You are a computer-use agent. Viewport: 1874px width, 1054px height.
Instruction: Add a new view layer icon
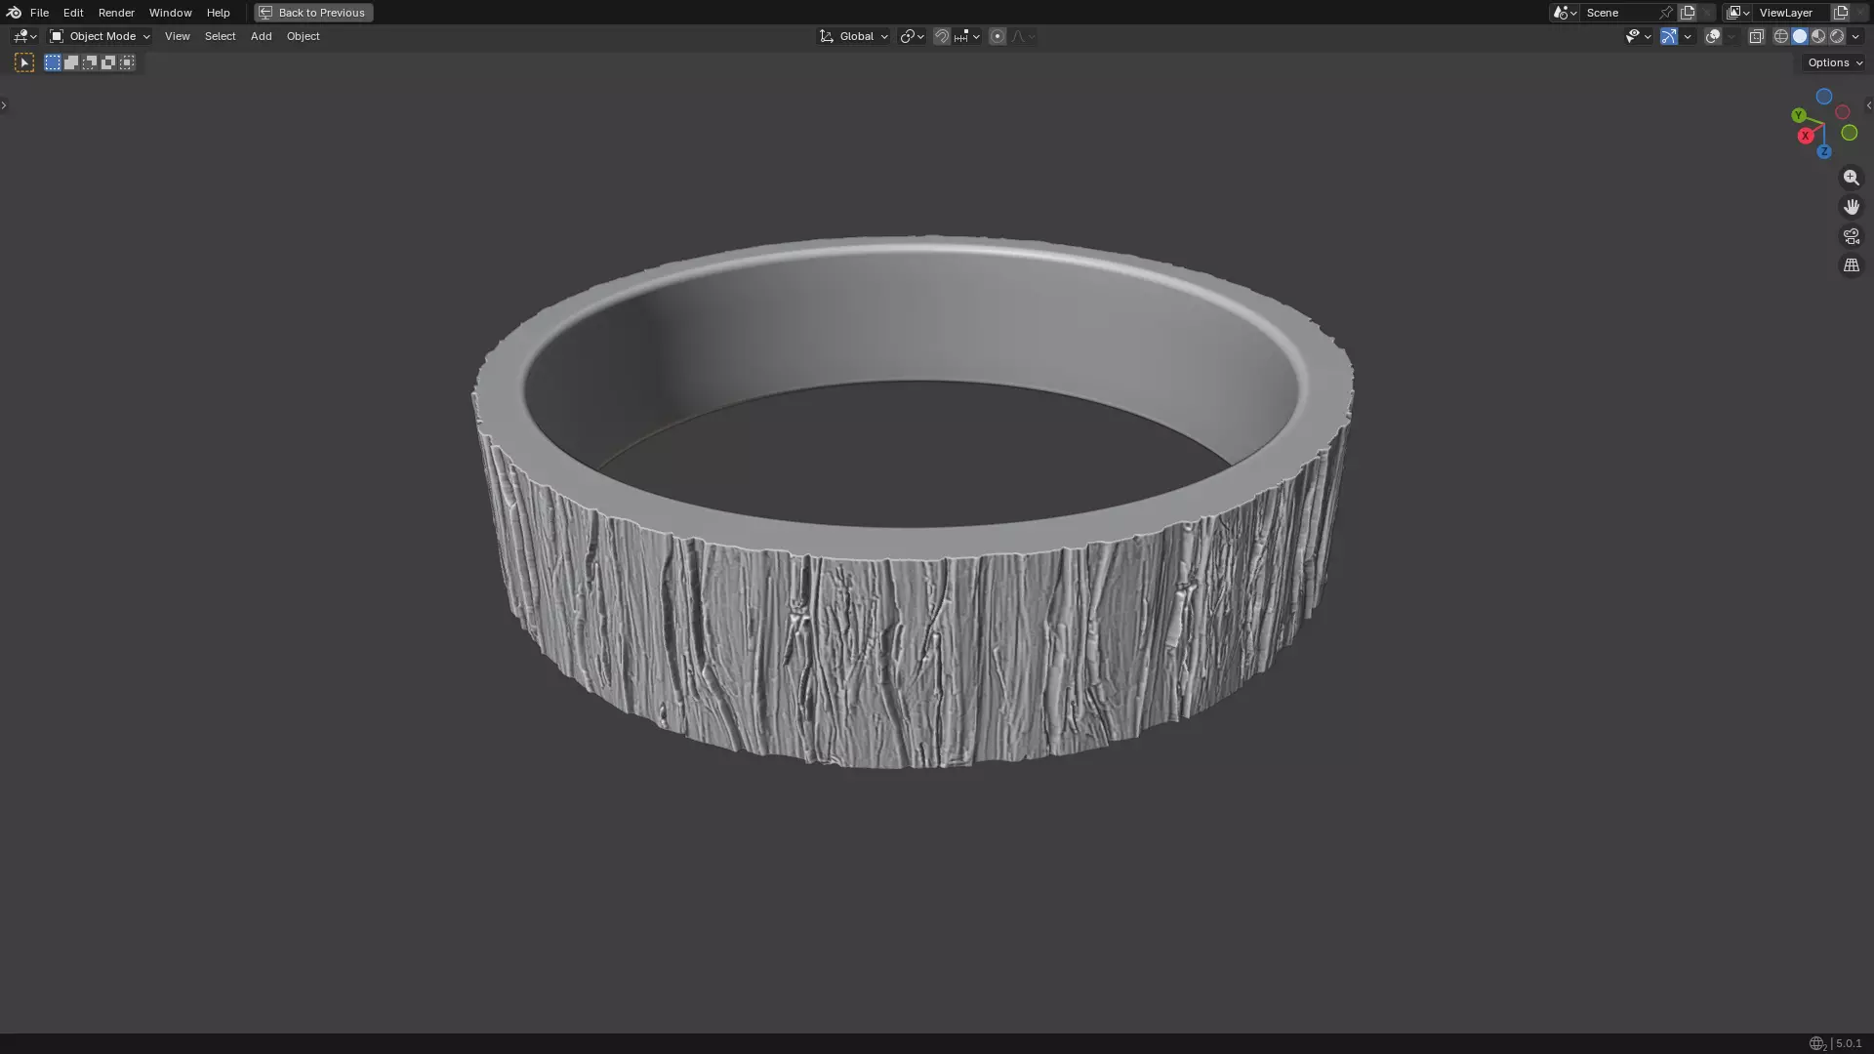point(1841,13)
